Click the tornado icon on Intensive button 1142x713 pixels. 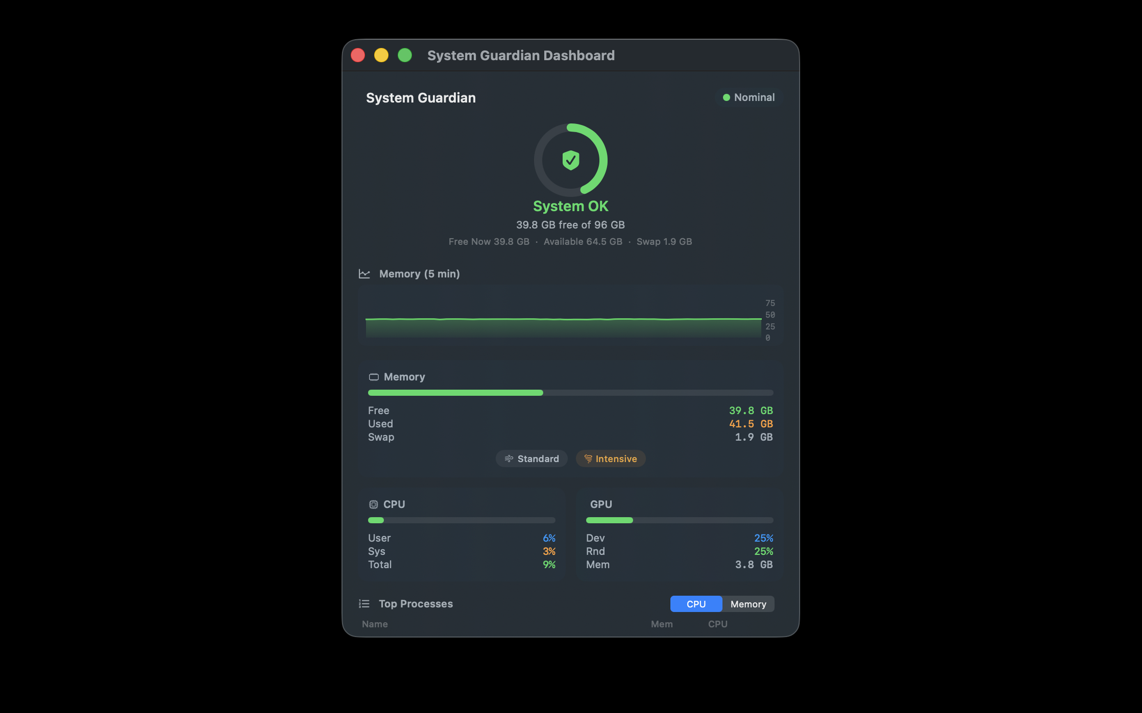(588, 458)
